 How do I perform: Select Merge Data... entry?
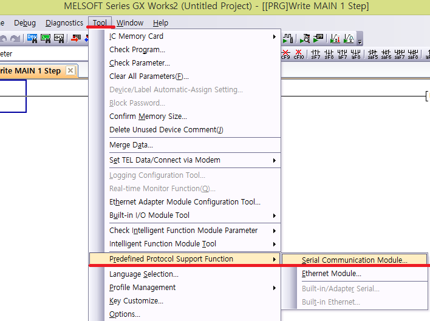(x=193, y=145)
